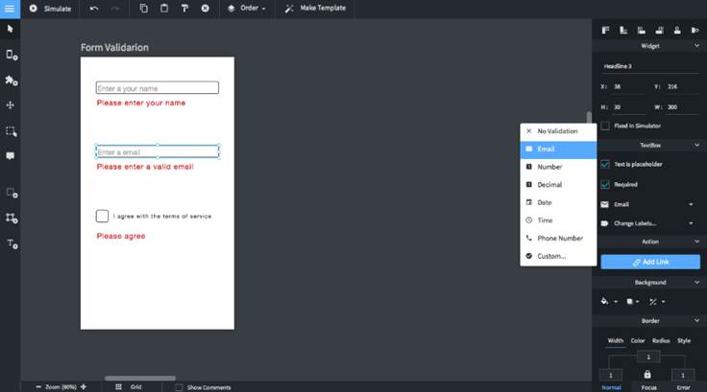Toggle the Required checkbox
This screenshot has height=392, width=707.
coord(605,184)
